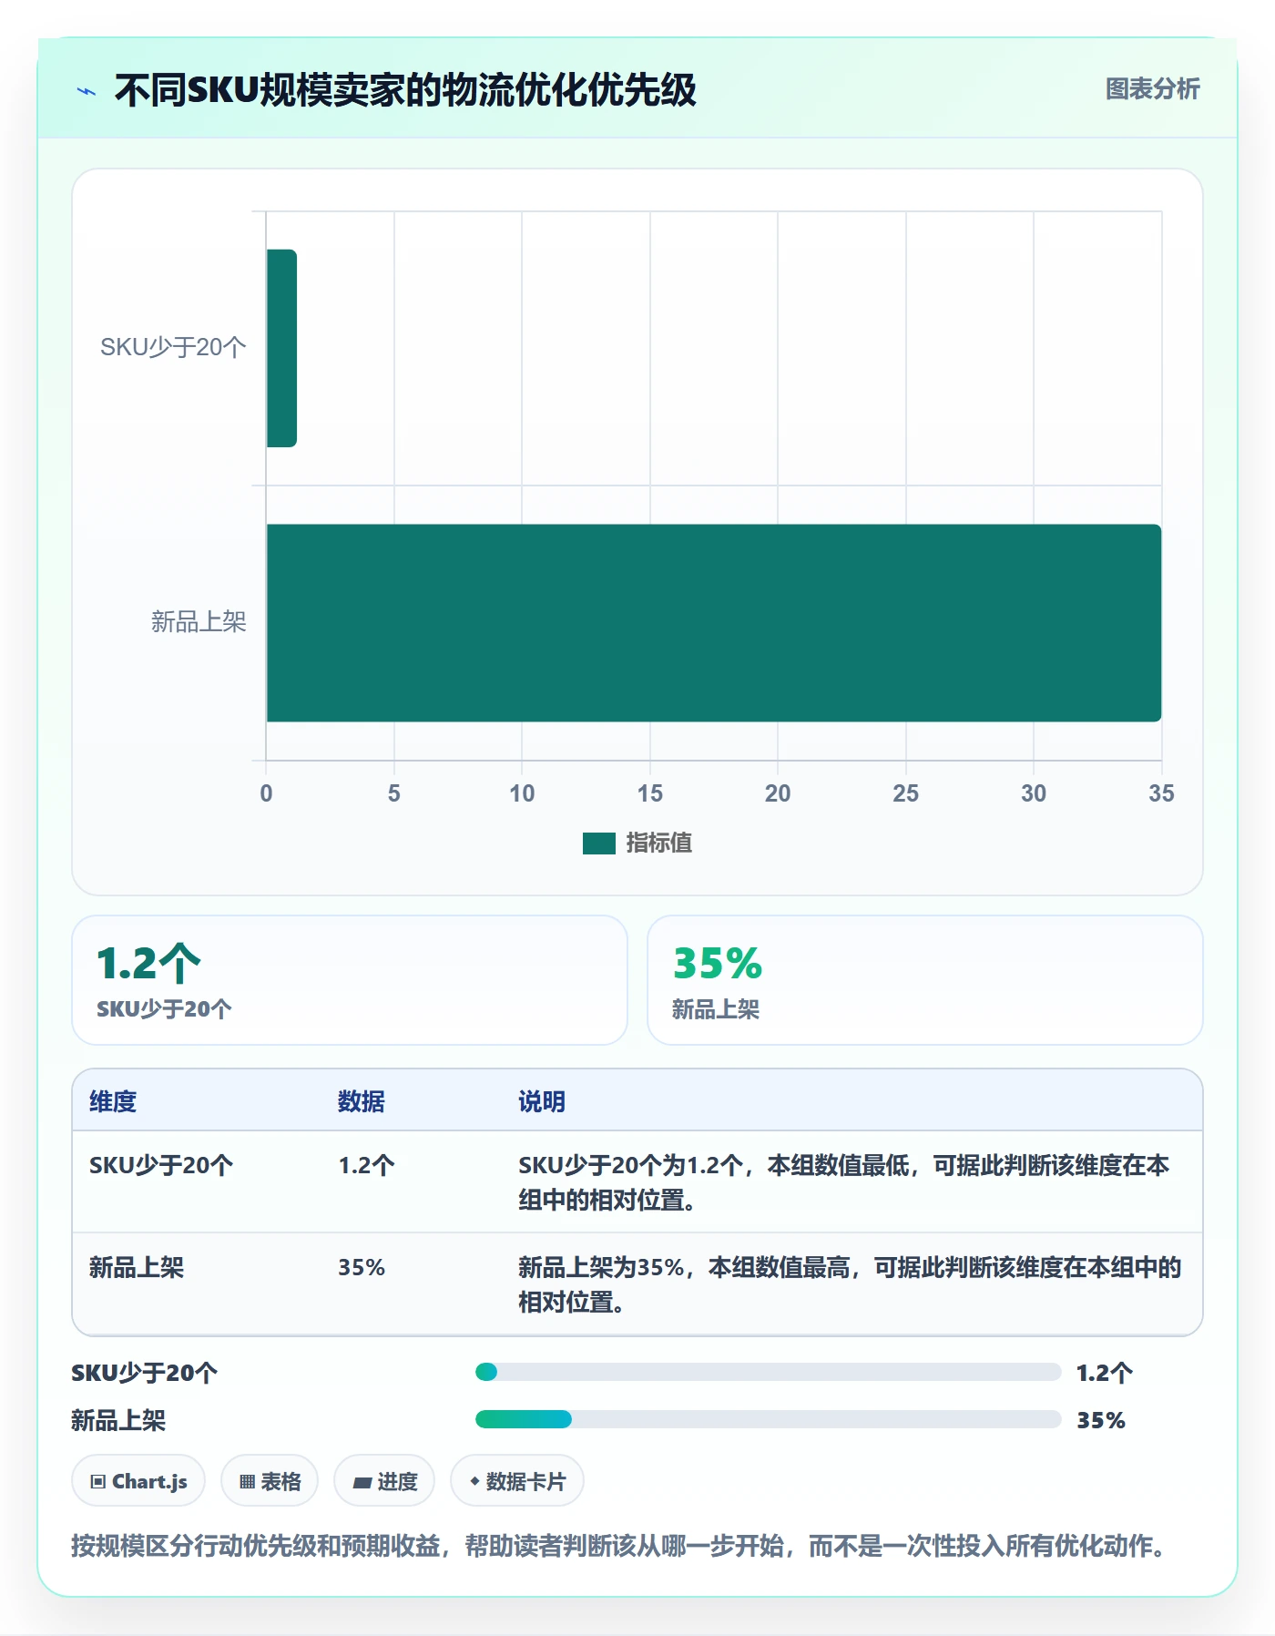Click the 数据 column header
This screenshot has width=1275, height=1636.
362,1101
